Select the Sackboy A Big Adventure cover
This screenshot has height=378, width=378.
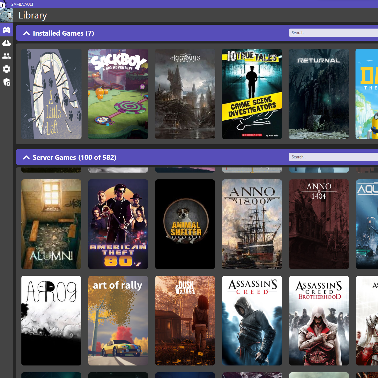tap(118, 94)
